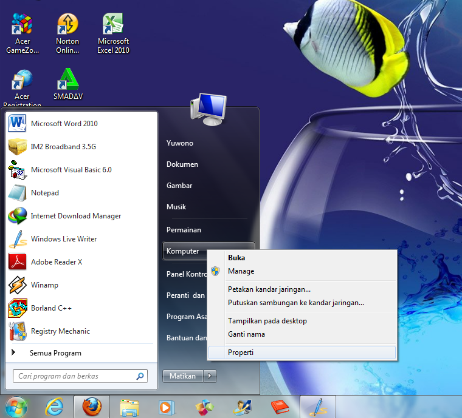Open Program Asali entry
Viewport: 462px width, 418px height.
[187, 317]
